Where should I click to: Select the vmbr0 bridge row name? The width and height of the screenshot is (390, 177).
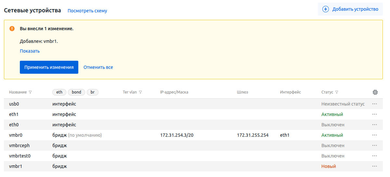point(16,135)
